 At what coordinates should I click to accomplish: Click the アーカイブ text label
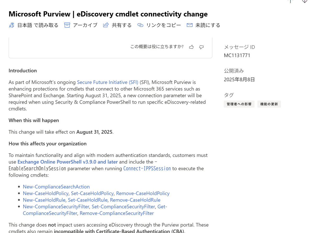pos(85,25)
